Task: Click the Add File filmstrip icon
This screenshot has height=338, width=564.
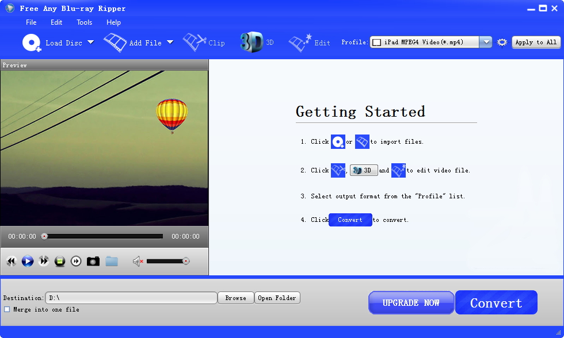Action: [x=115, y=42]
